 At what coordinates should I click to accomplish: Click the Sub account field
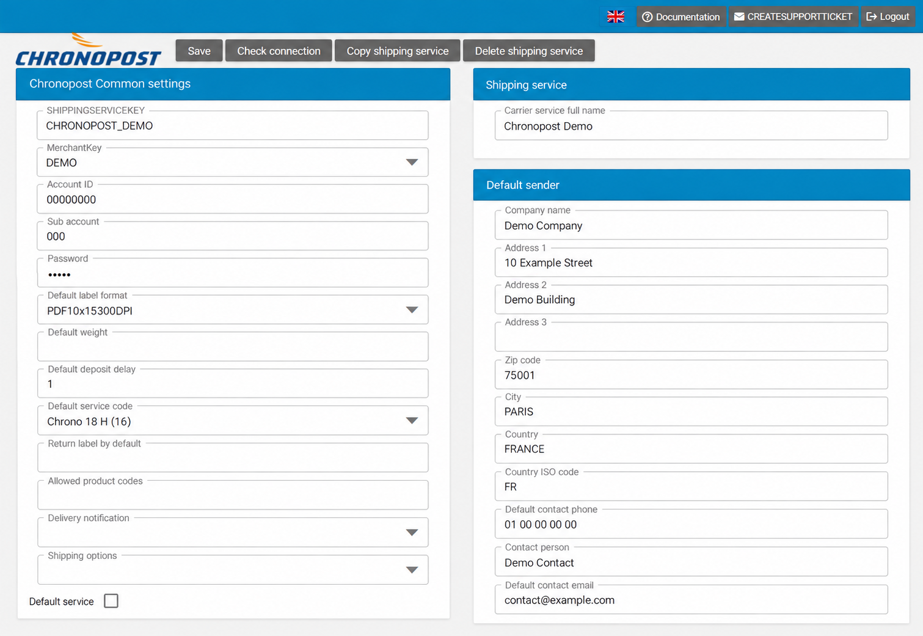coord(233,236)
